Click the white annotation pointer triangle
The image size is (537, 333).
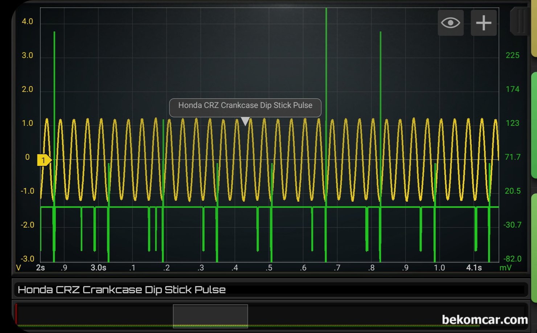point(245,121)
